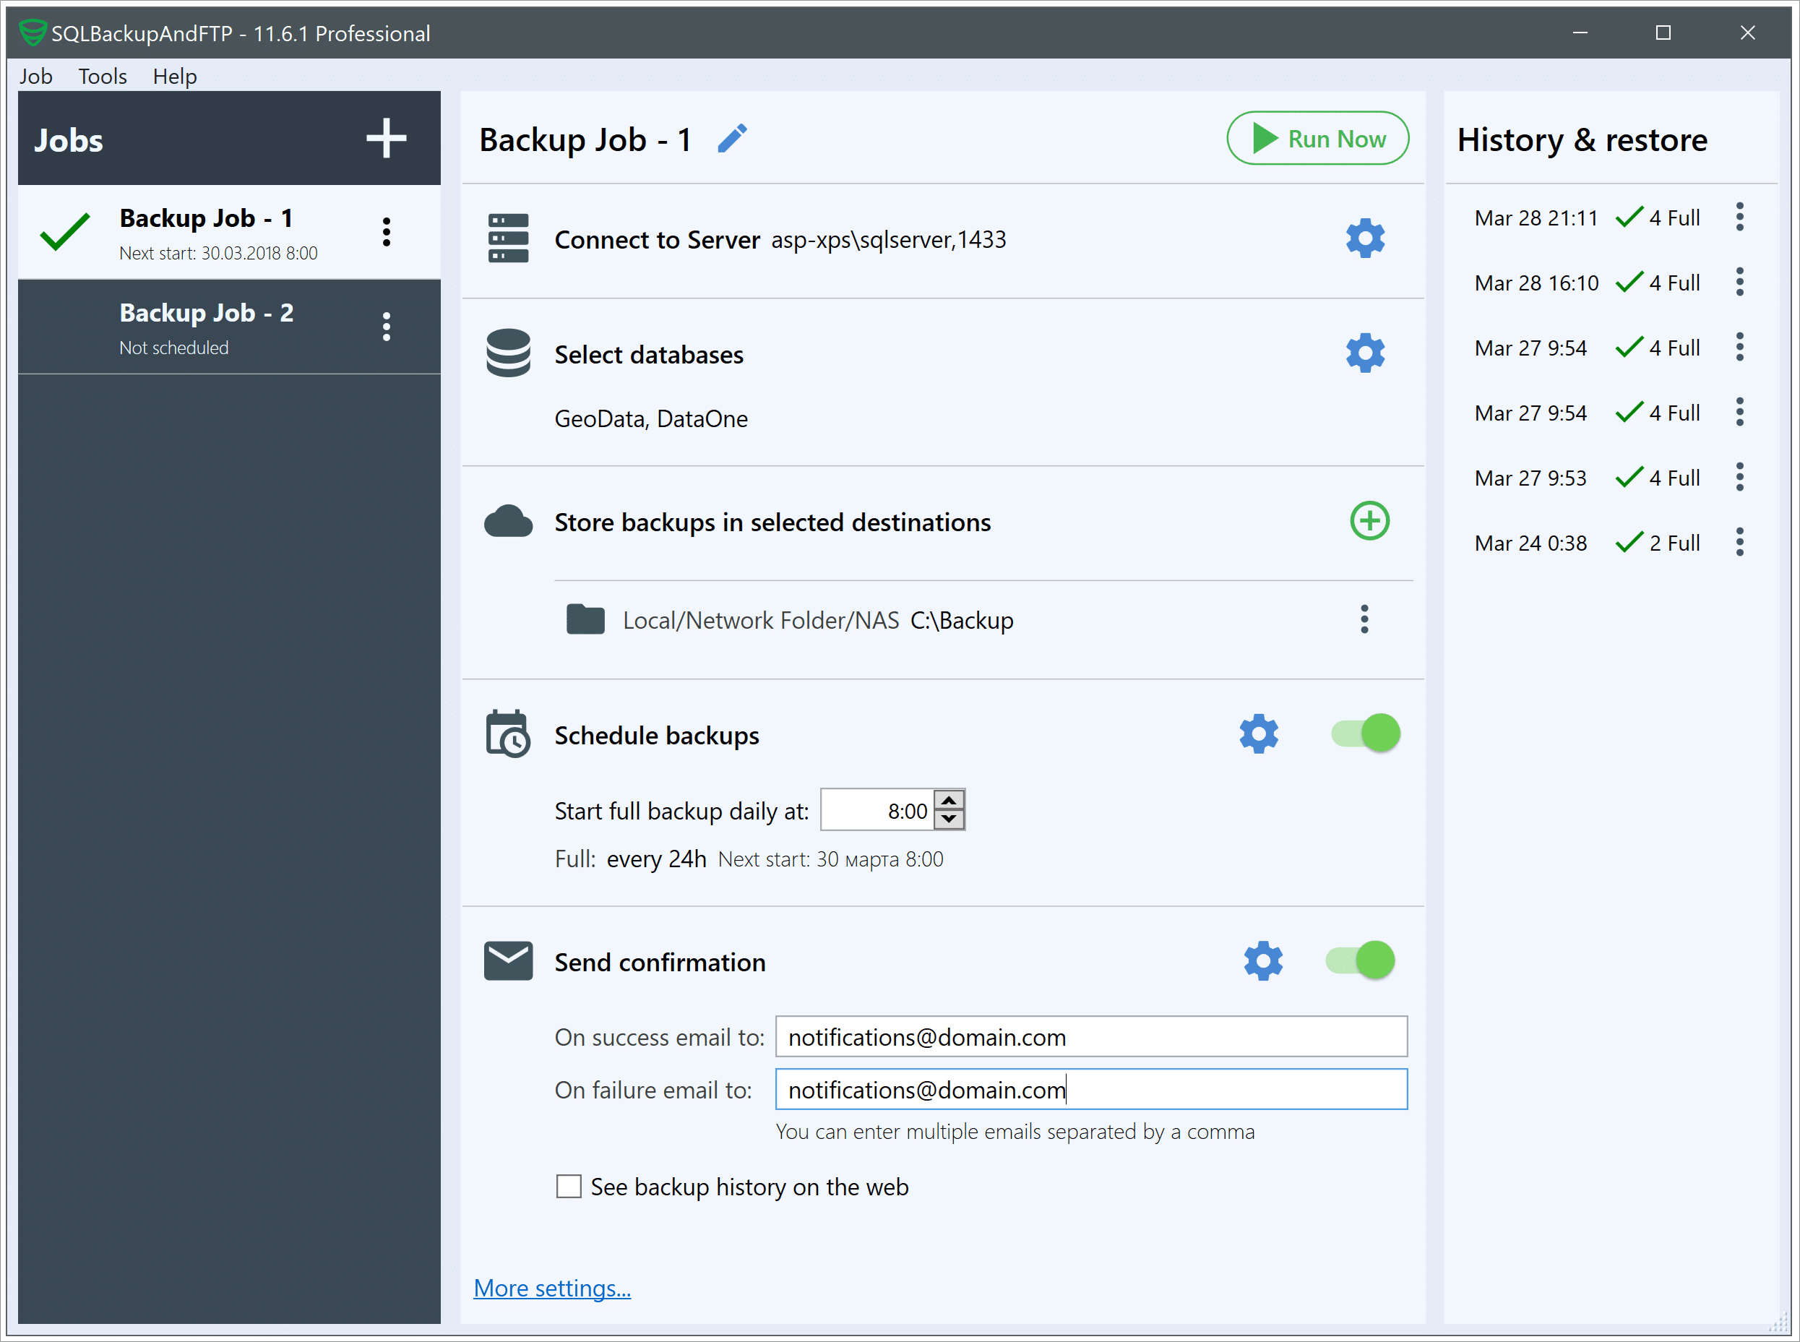
Task: Click the On failure email field
Action: point(1091,1089)
